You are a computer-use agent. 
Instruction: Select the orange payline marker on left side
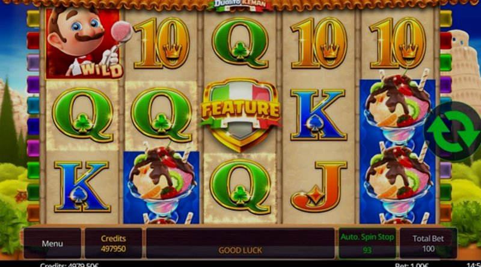[x=33, y=213]
